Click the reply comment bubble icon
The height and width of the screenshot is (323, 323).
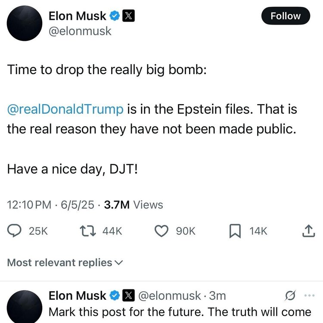[x=16, y=231]
